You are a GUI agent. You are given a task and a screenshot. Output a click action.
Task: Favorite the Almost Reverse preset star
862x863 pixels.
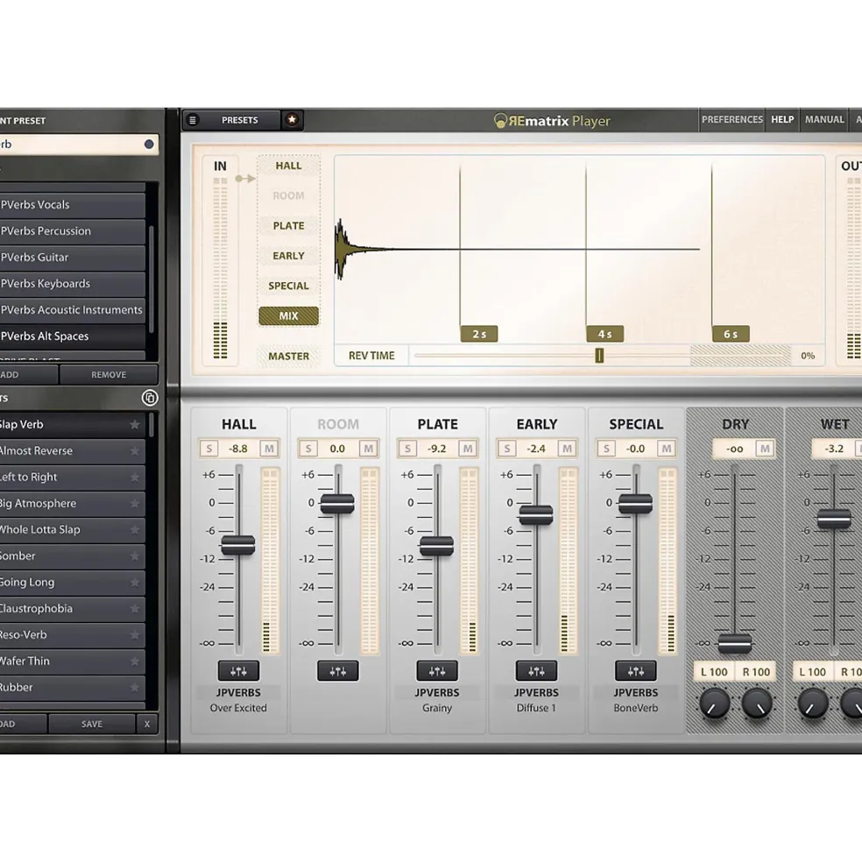click(x=134, y=450)
